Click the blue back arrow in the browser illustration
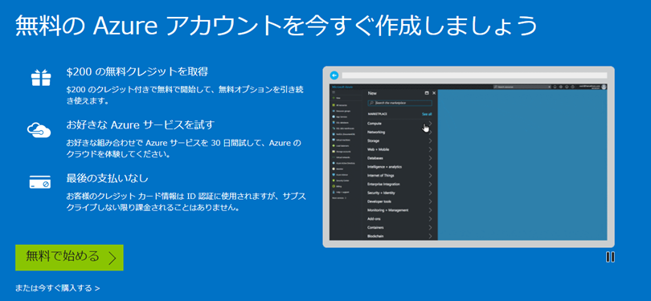This screenshot has height=301, width=651. tap(334, 75)
